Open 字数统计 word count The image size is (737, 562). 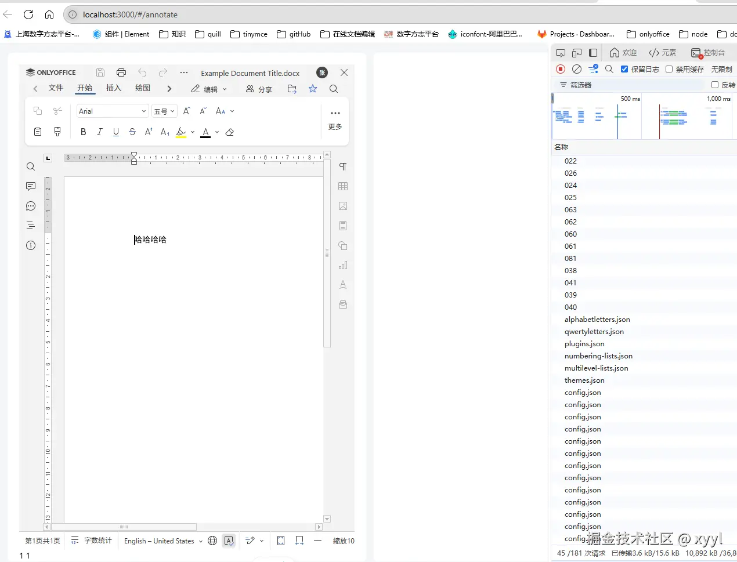pos(91,541)
